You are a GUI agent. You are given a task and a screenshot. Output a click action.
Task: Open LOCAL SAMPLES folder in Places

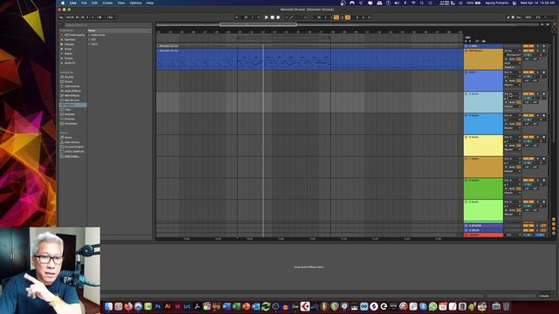(x=74, y=151)
